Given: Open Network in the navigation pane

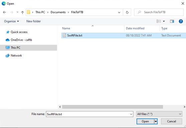Looking at the screenshot, I should tap(14, 55).
